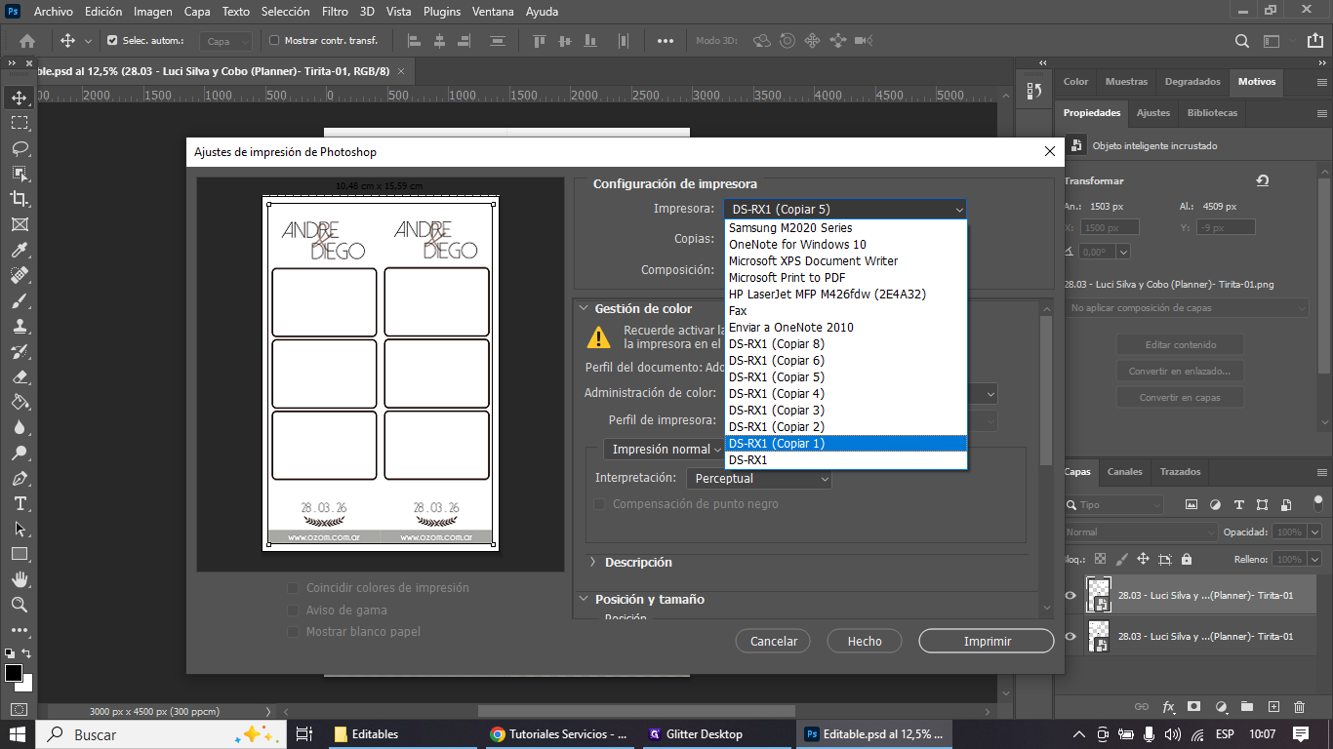Click the Hecho button
The width and height of the screenshot is (1333, 749).
pos(865,642)
